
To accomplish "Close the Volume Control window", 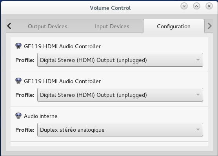I will pos(209,6).
